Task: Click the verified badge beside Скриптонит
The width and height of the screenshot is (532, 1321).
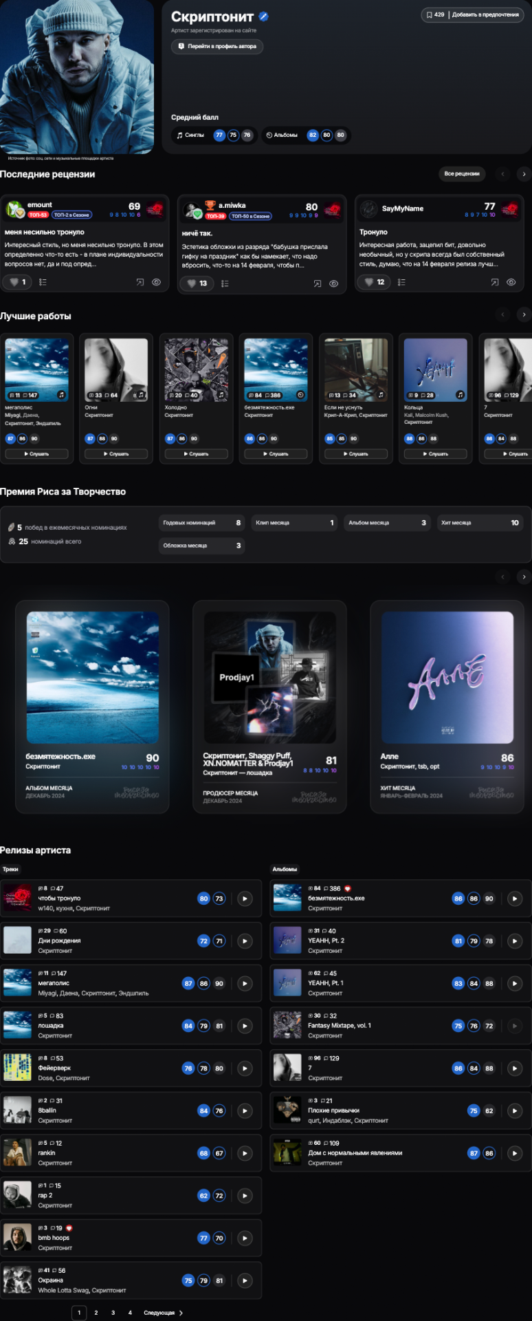Action: click(264, 17)
